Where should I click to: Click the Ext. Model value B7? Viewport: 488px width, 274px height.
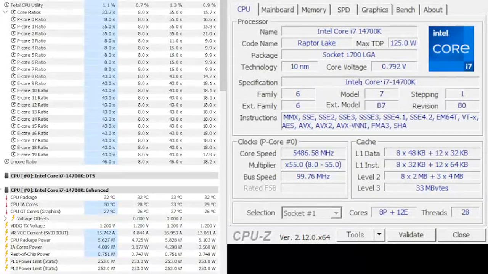pyautogui.click(x=381, y=106)
